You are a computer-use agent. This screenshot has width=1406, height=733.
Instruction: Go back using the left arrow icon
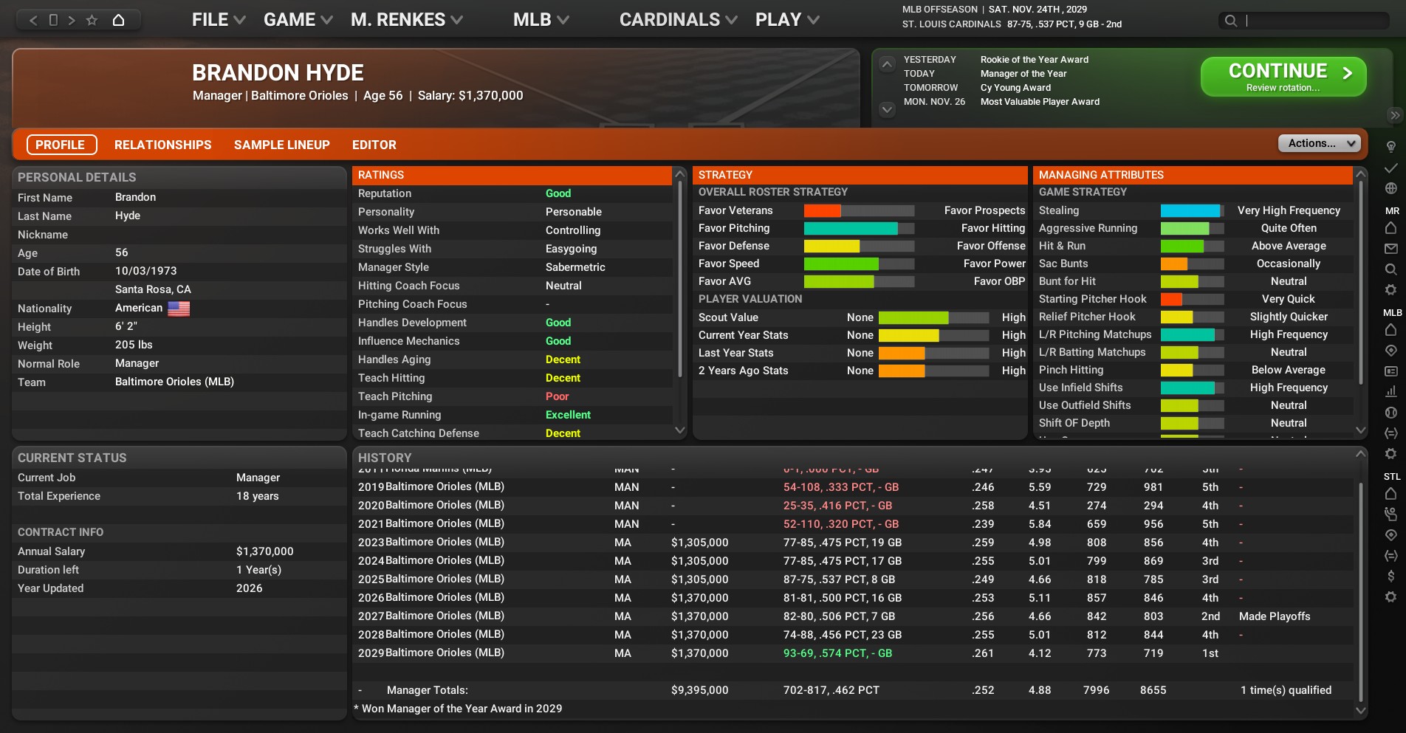coord(33,20)
